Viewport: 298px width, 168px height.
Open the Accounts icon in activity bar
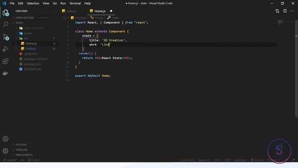[6, 139]
